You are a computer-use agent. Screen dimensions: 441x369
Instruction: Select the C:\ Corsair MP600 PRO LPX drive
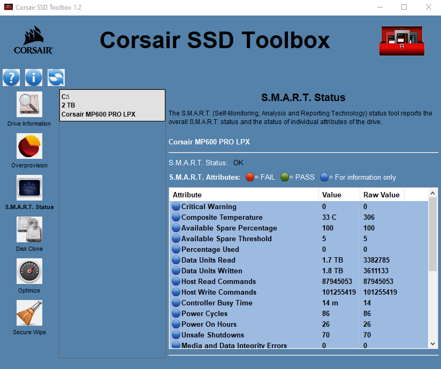pos(112,105)
